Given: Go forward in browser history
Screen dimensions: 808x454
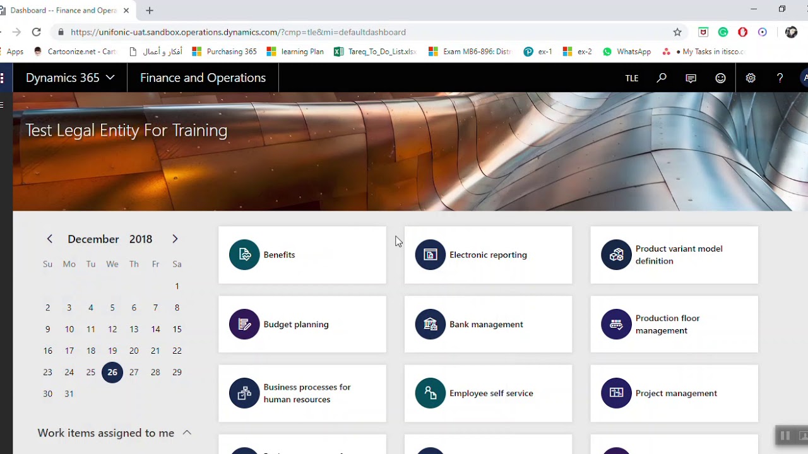Looking at the screenshot, I should coord(16,32).
